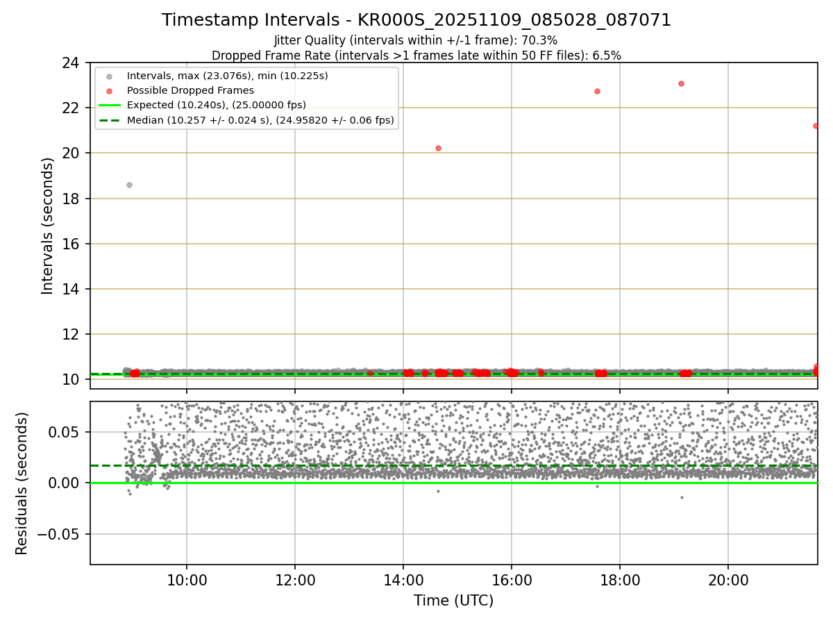Click the 'Time (UTC)' x-axis label
833x625 pixels.
(x=453, y=601)
